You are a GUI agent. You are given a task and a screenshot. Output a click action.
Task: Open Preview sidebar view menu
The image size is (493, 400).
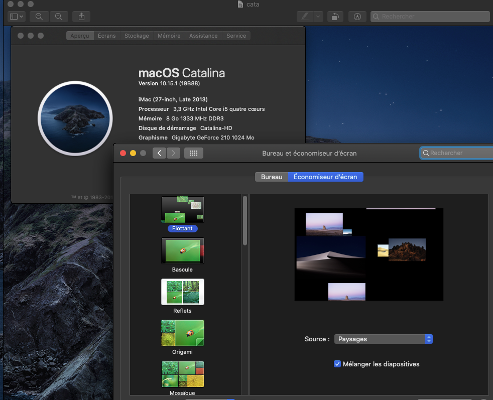(x=17, y=17)
